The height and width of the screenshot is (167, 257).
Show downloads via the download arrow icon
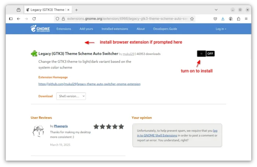[x=223, y=19]
